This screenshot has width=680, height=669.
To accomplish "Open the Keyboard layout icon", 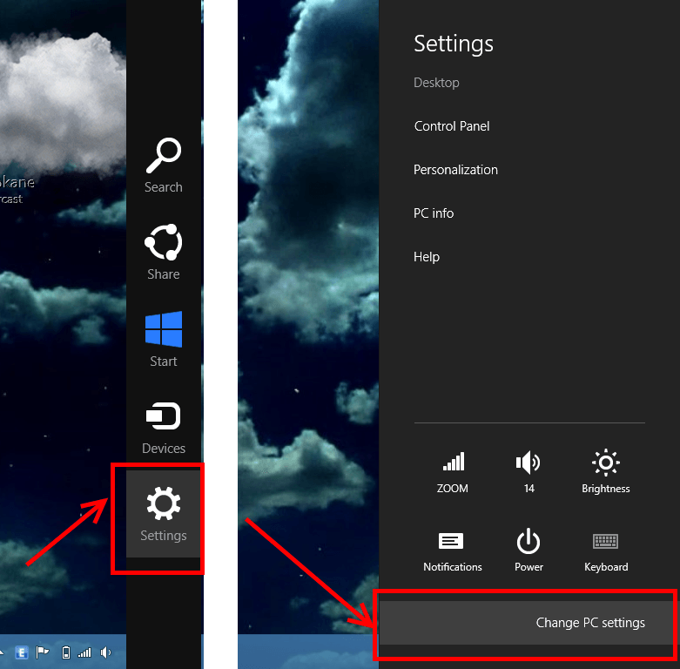I will pos(605,549).
